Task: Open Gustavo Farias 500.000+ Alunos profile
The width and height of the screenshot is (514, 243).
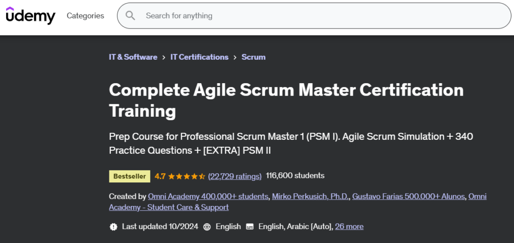Action: [x=409, y=196]
